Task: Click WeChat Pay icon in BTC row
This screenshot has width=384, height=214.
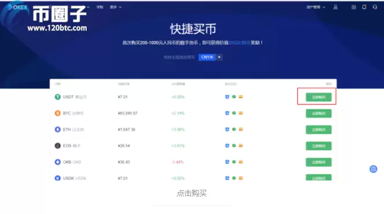Action: 234,113
